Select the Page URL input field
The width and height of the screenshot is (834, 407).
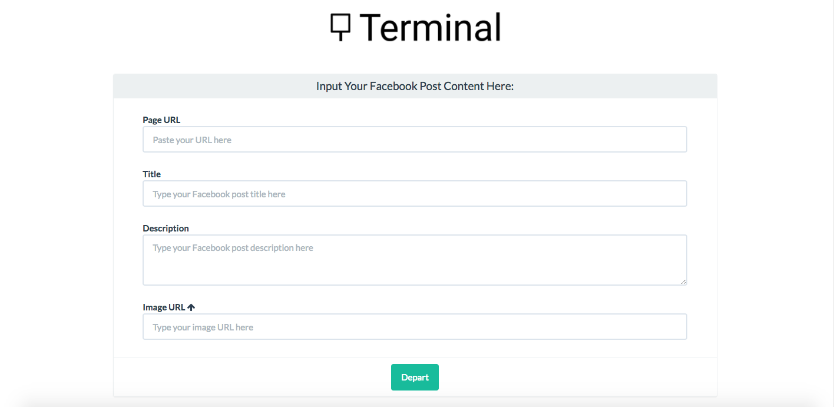pos(415,139)
